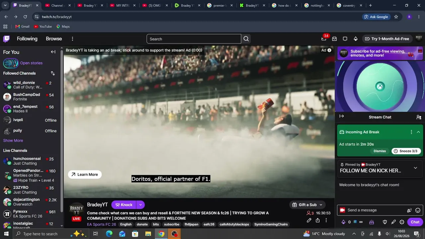
Task: Open the mail inbox icon in Twitch header
Action: click(334, 39)
